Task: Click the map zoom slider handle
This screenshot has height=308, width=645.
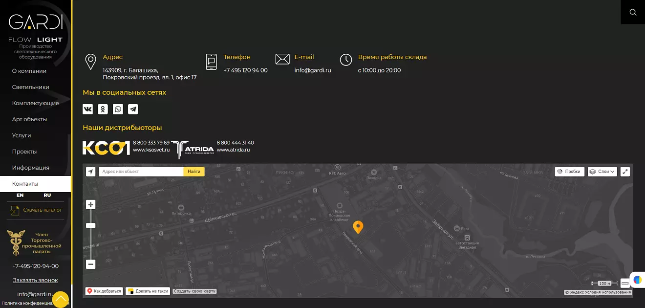Action: [x=90, y=225]
